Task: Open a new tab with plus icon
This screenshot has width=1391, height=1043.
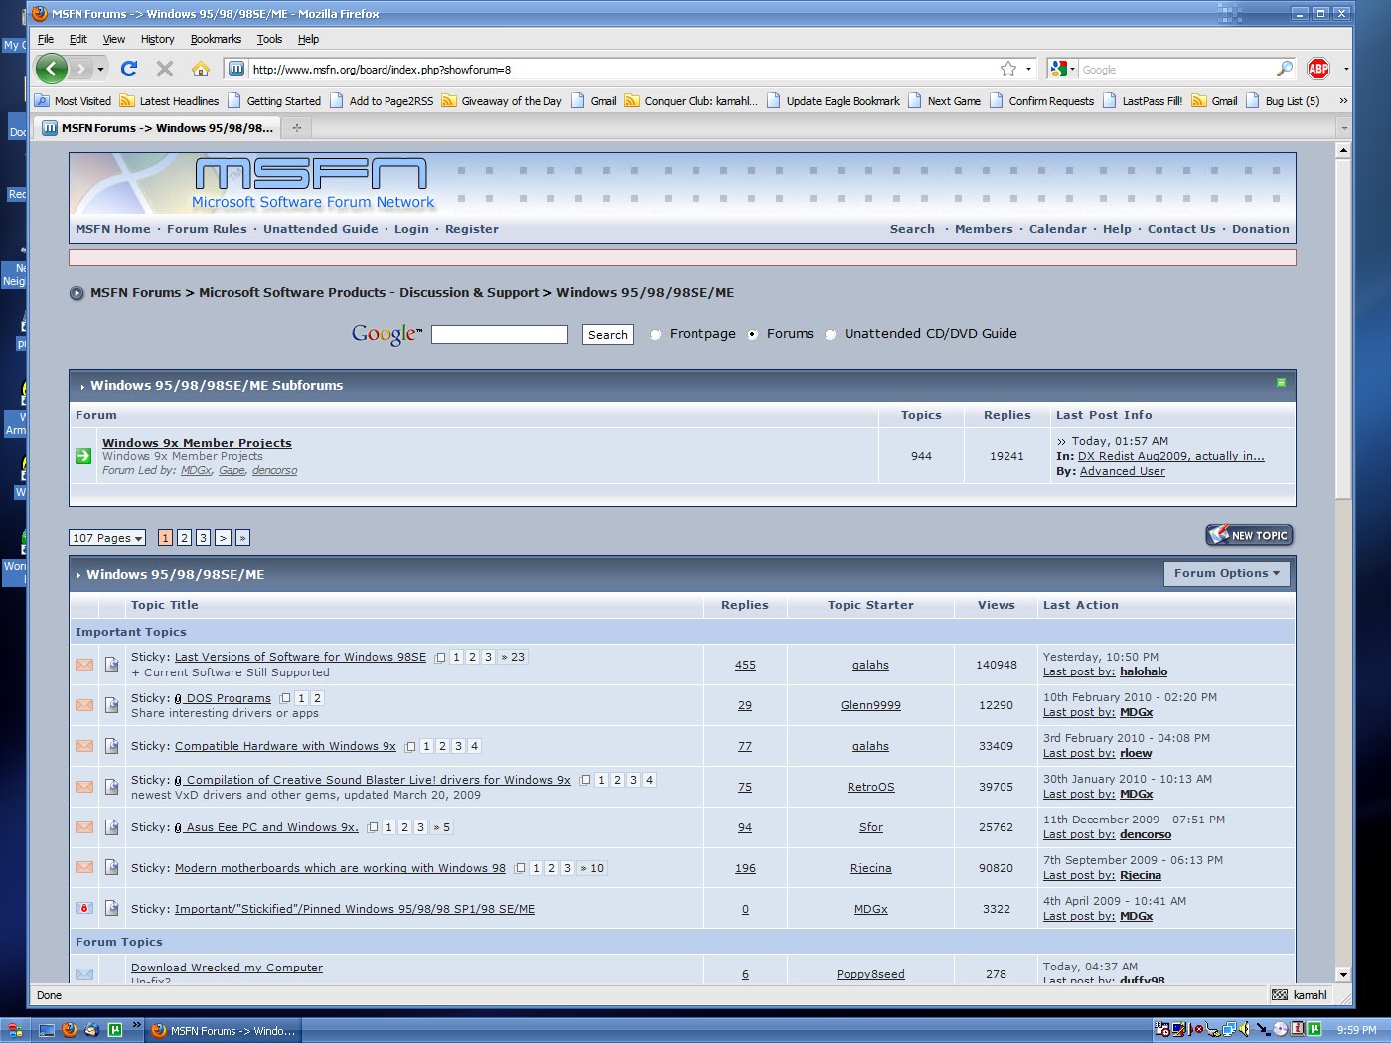Action: click(296, 127)
